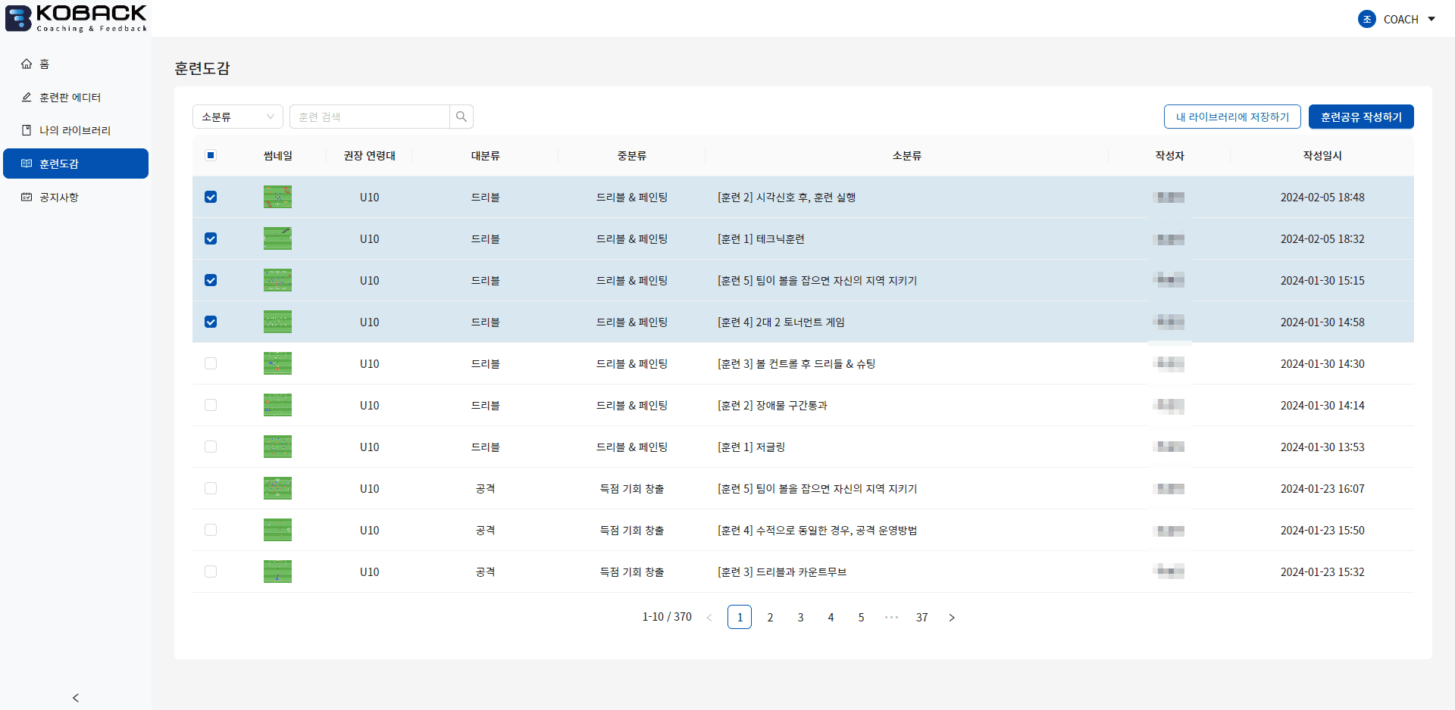Click the search magnifier icon
The width and height of the screenshot is (1455, 710).
[462, 116]
